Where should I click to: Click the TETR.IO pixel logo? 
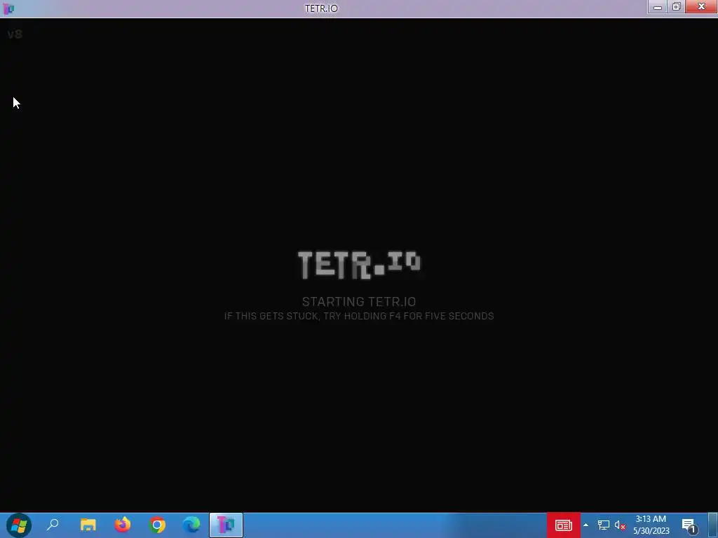coord(359,264)
